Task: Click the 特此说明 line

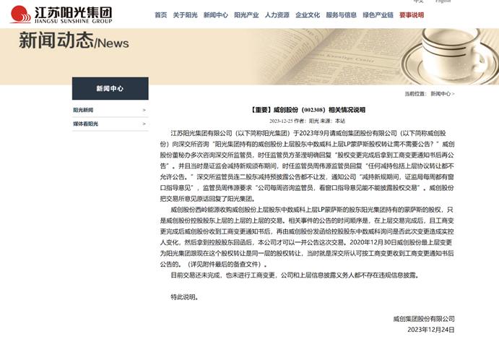Action: point(185,297)
